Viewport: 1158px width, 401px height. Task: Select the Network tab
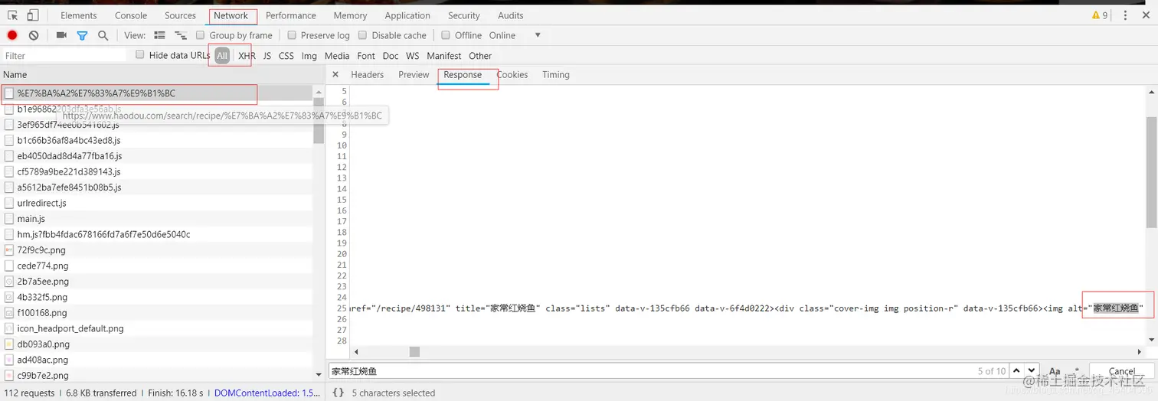231,15
